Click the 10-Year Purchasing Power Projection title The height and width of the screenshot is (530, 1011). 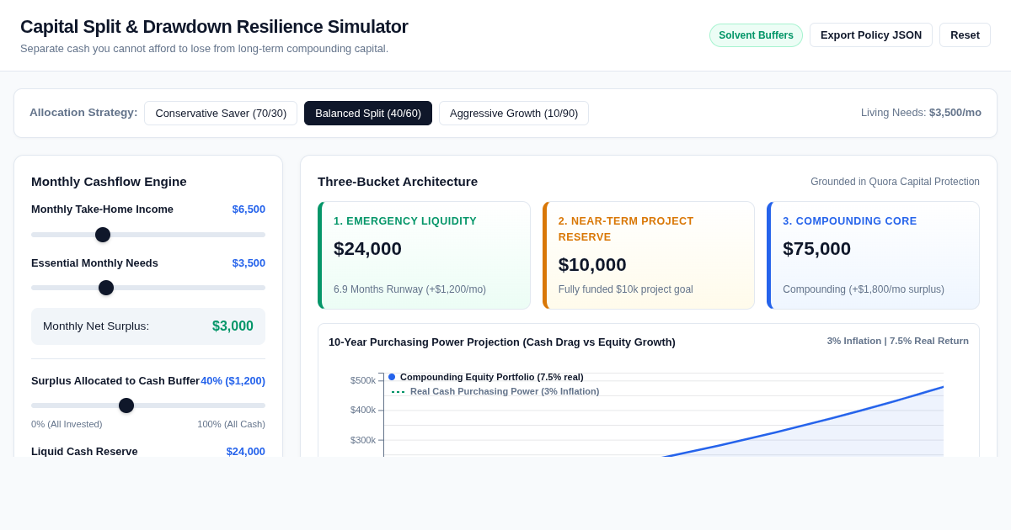pos(502,342)
